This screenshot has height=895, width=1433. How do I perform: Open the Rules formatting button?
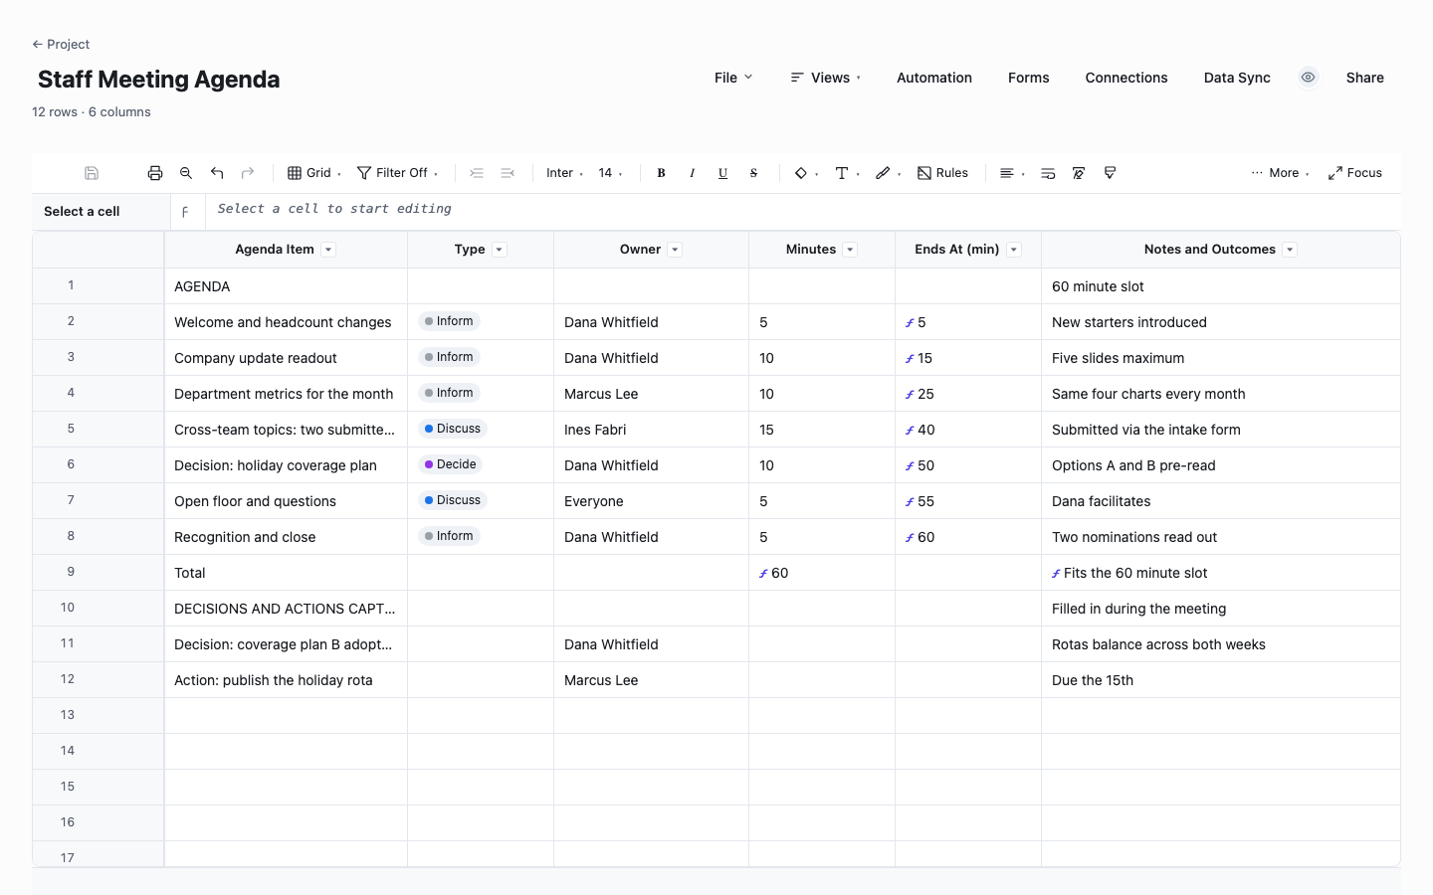[942, 173]
